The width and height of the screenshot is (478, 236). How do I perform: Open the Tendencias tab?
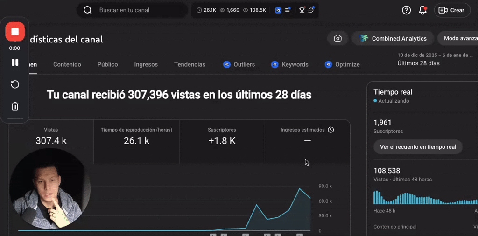[190, 64]
